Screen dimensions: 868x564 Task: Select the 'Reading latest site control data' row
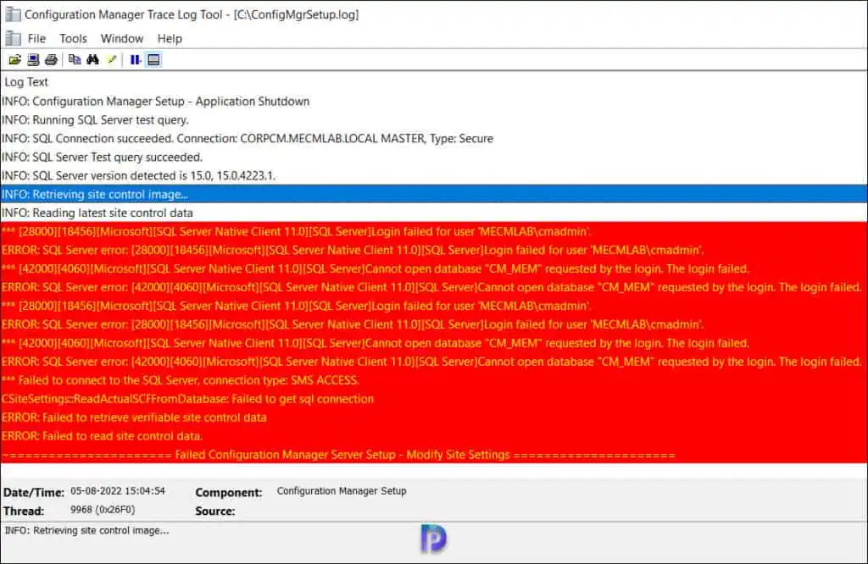434,213
